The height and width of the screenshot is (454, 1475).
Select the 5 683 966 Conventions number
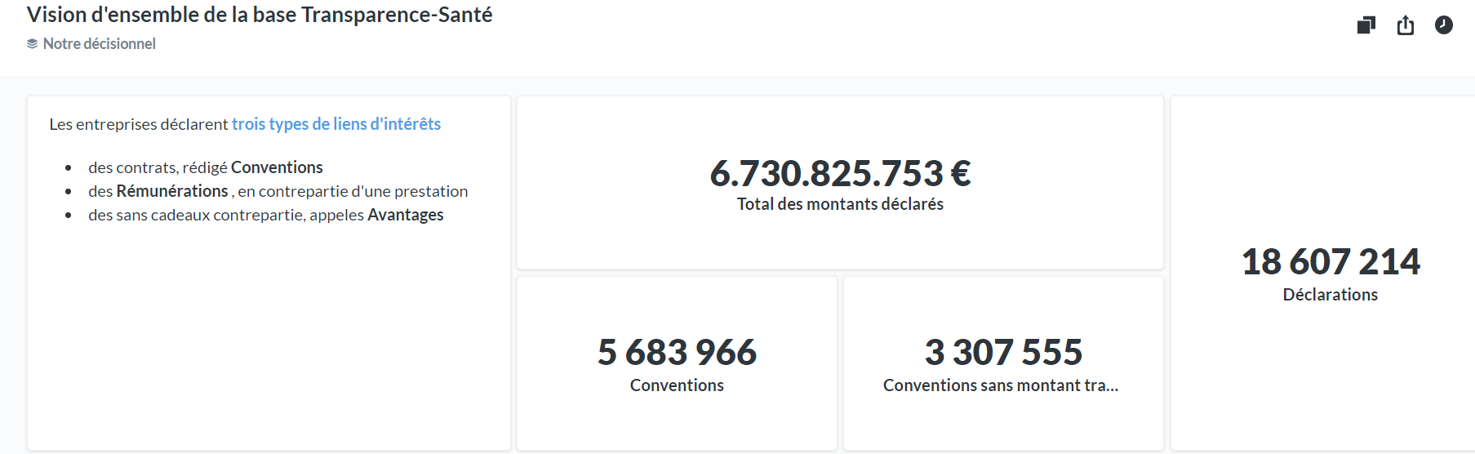click(x=677, y=352)
